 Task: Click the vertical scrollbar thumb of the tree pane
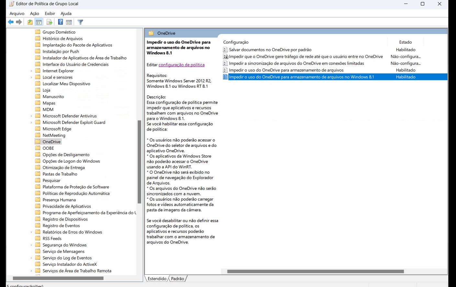[x=139, y=162]
